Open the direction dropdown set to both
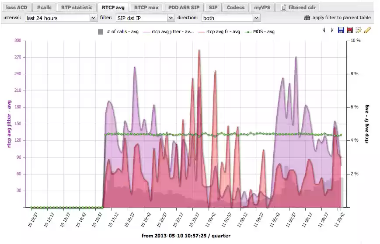380x244 pixels. (x=231, y=18)
